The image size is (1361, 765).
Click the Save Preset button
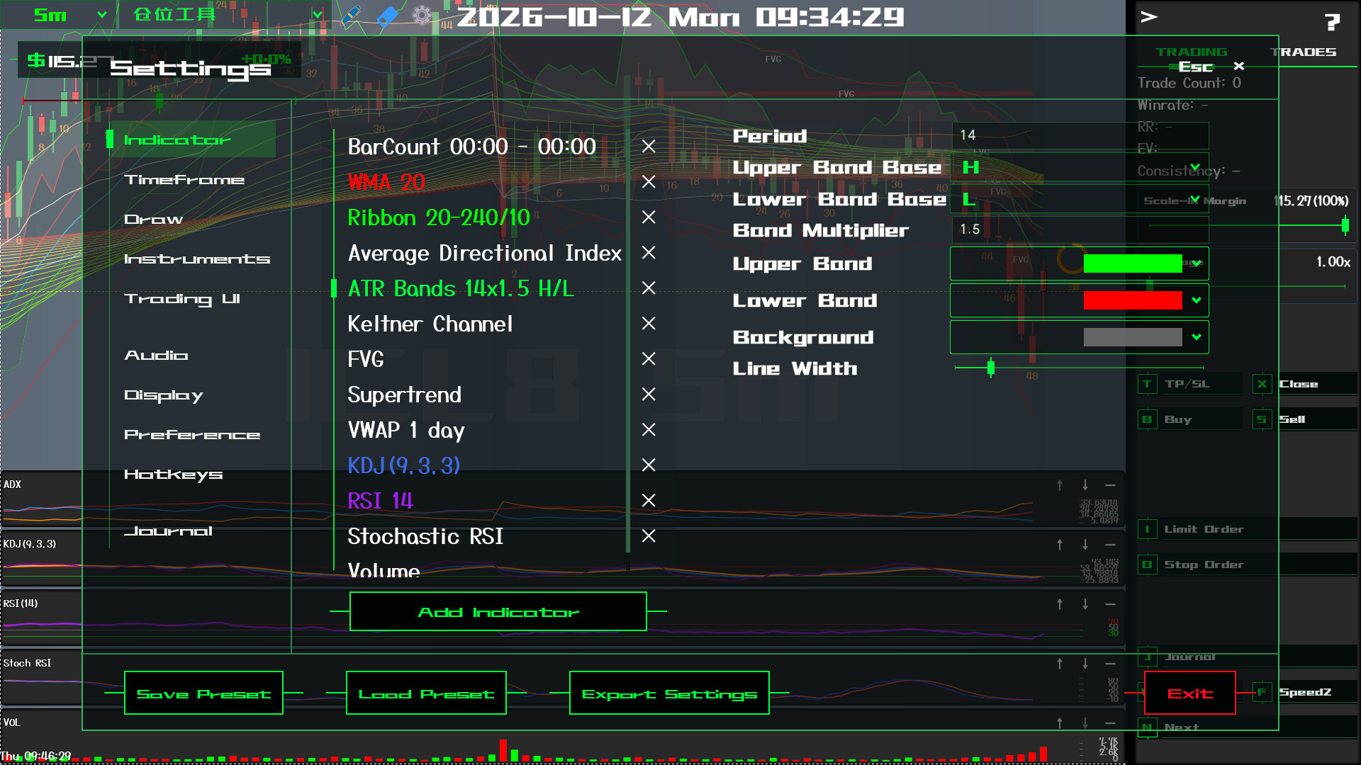[x=203, y=693]
